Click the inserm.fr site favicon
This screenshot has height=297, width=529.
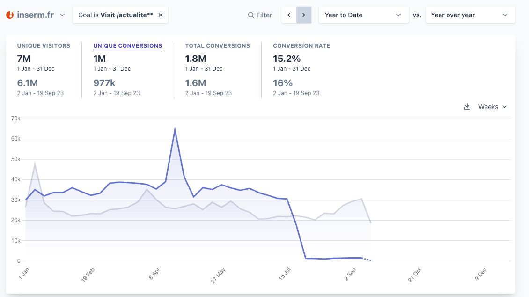(10, 15)
